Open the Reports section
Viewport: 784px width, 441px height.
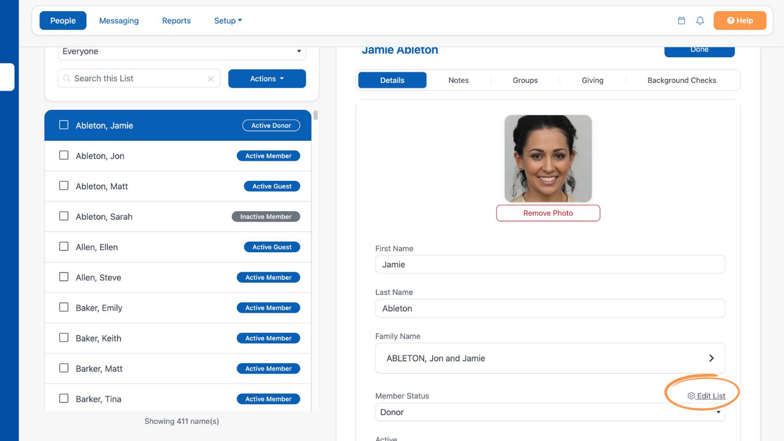(176, 21)
